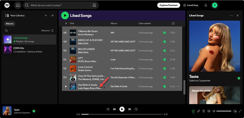Toggle Now Playing view icon
Image resolution: width=244 pixels, height=118 pixels.
click(193, 111)
